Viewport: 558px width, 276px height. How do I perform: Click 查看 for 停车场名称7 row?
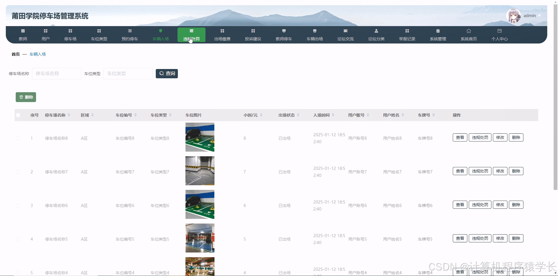tap(460, 171)
